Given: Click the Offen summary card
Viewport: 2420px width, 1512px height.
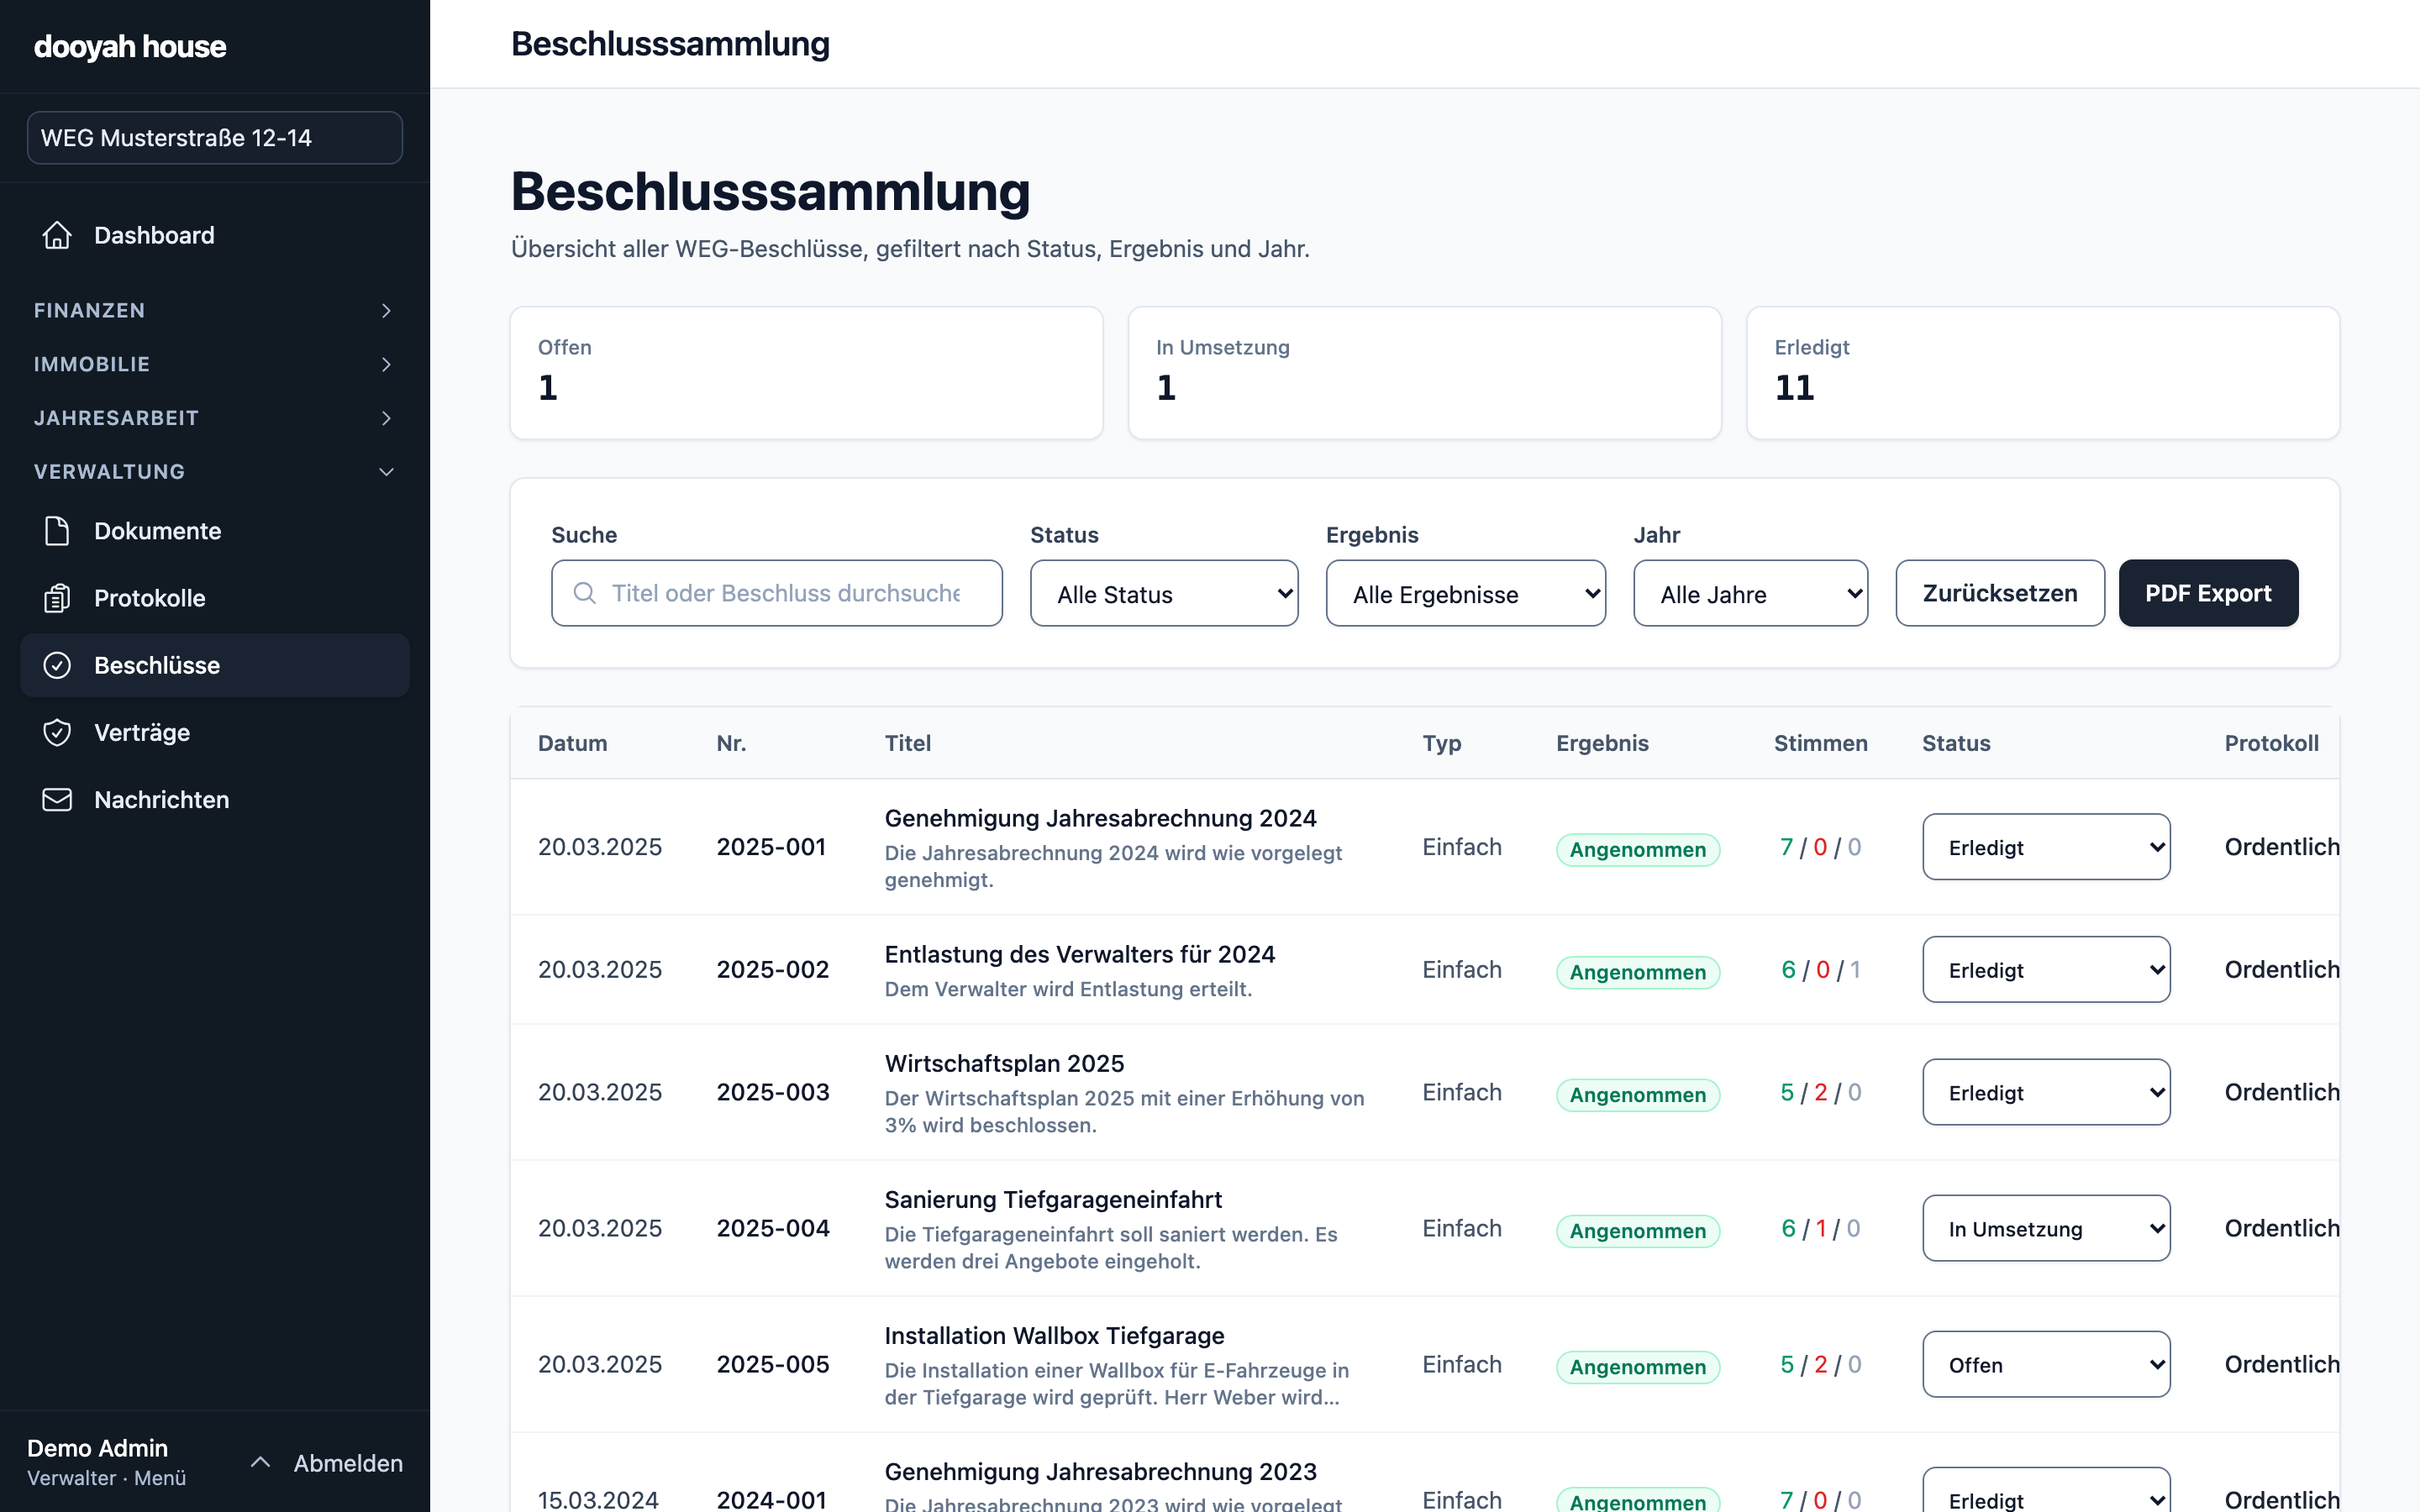Looking at the screenshot, I should point(806,373).
